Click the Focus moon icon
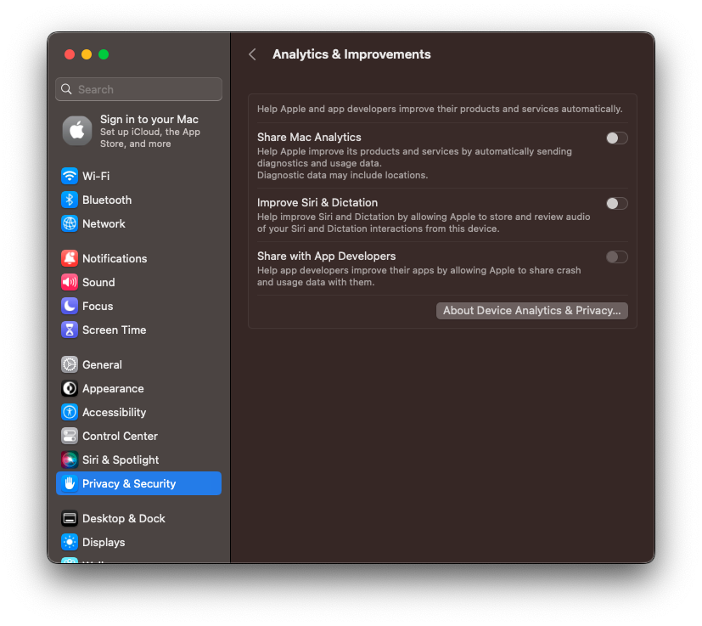Screen dimensions: 702x626 click(70, 306)
